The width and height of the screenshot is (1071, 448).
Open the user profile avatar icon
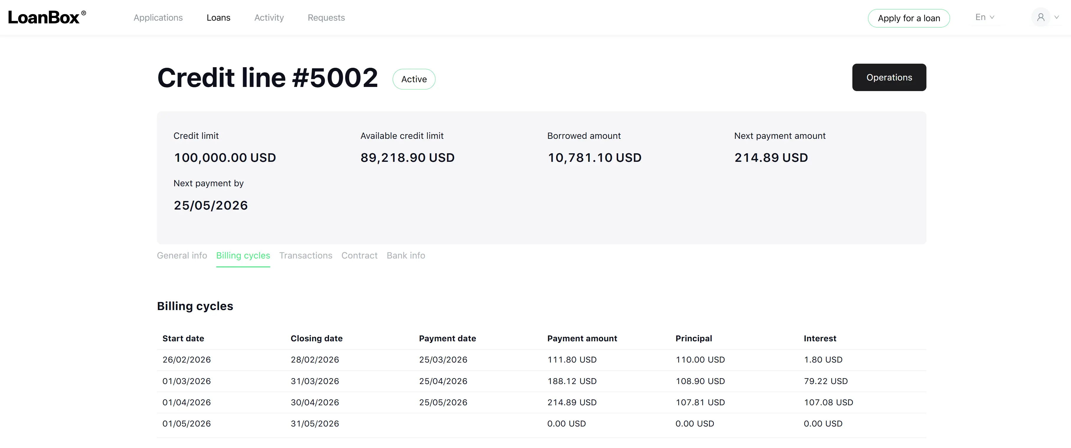(x=1041, y=17)
